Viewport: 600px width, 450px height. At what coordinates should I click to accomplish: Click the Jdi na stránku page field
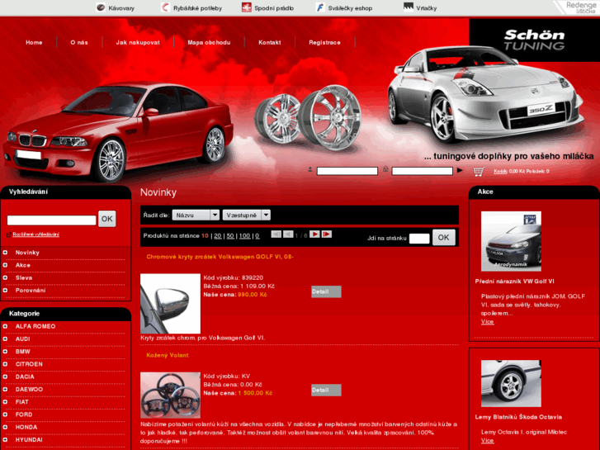[x=419, y=239]
